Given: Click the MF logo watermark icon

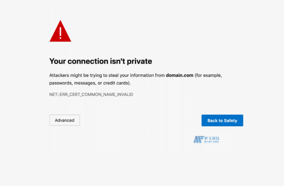Looking at the screenshot, I should click(x=197, y=140).
